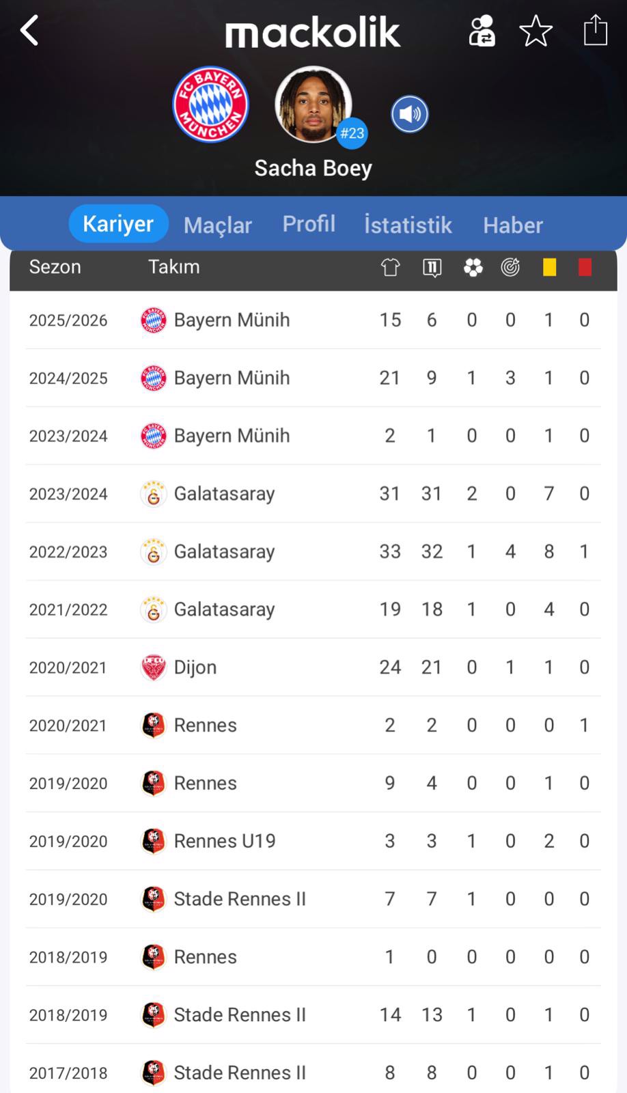Click the assists target column icon

pos(510,267)
